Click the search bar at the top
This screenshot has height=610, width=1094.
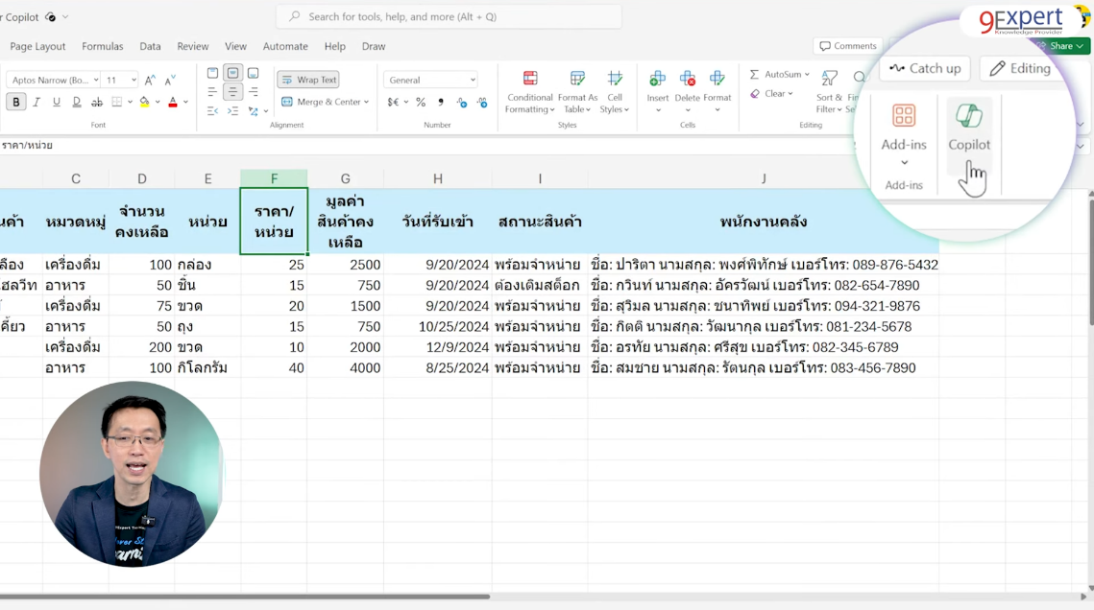(448, 16)
